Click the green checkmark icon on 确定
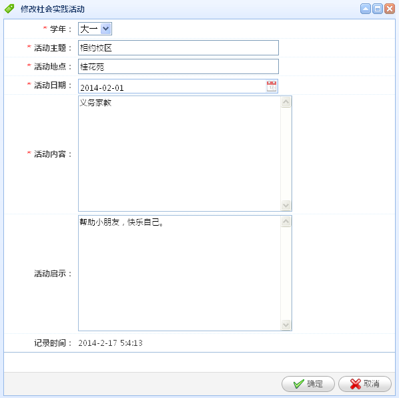This screenshot has width=399, height=398. (x=298, y=384)
